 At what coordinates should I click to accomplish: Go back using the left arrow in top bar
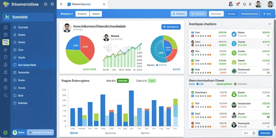pos(61,4)
